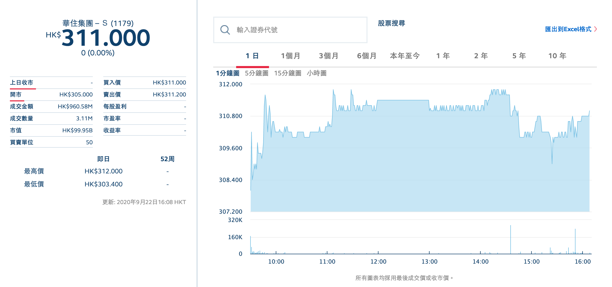612x287 pixels.
Task: Show the 6個月 price chart
Action: [x=366, y=56]
